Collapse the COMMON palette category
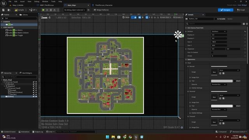 point(2,22)
